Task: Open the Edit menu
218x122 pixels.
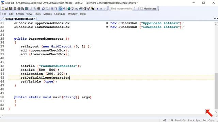Action: (11, 14)
